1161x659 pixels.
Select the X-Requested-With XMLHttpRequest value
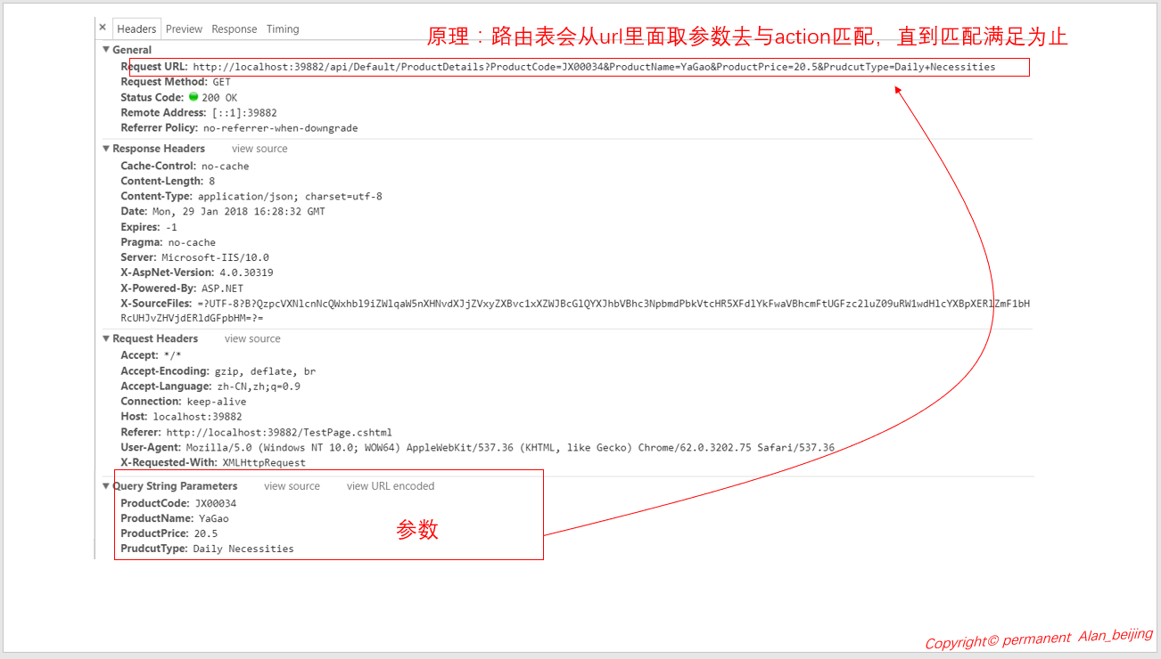tap(264, 462)
